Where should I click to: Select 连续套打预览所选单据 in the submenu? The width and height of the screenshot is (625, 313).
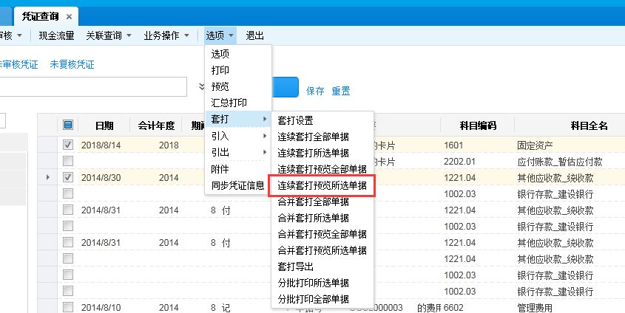(322, 185)
